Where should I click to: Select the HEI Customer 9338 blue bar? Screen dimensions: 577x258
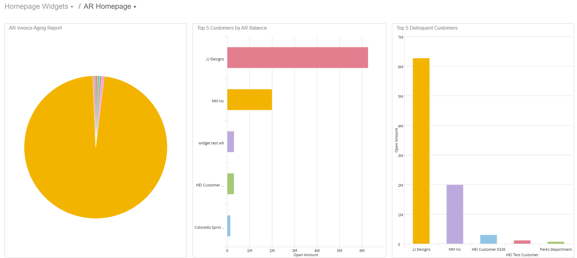(x=488, y=239)
